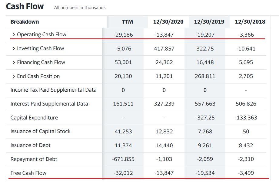
Task: Click the Operating Cash Flow label
Action: click(x=42, y=34)
